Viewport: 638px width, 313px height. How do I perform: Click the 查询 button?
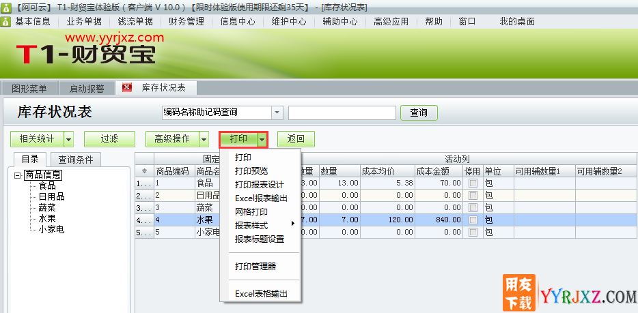(x=419, y=113)
